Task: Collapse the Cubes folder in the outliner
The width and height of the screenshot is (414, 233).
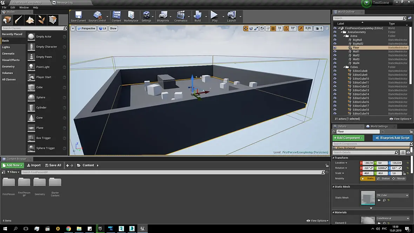Action: [x=344, y=67]
